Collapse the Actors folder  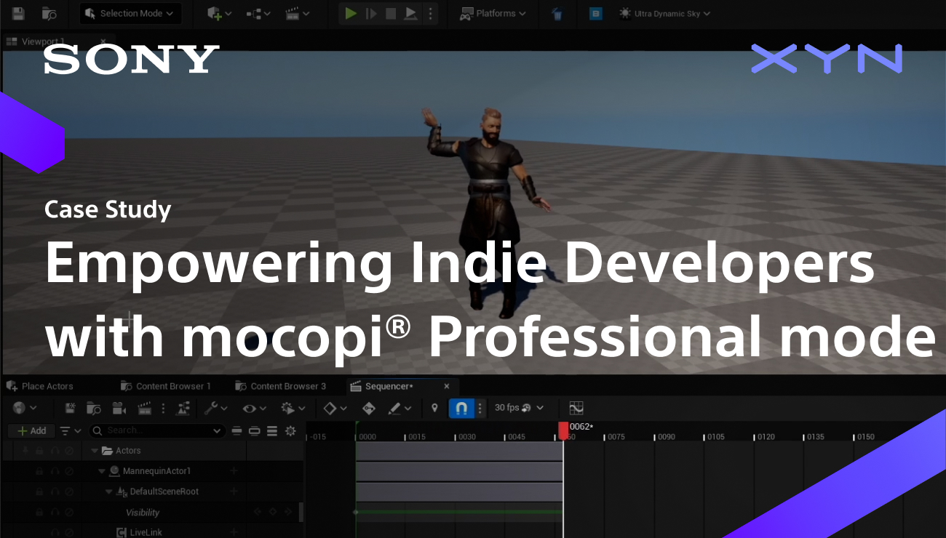coord(95,451)
